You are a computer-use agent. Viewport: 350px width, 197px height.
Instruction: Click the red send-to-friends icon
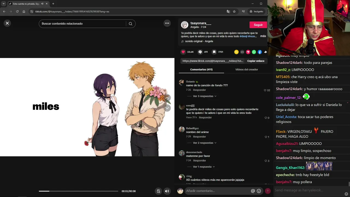248,52
